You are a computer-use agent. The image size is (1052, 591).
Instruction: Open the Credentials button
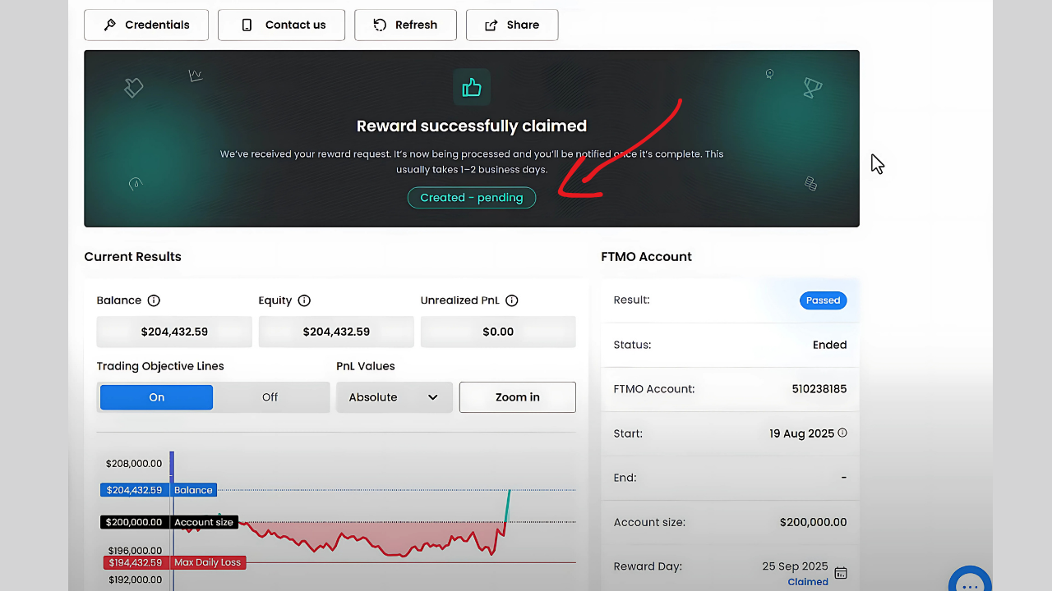(146, 25)
